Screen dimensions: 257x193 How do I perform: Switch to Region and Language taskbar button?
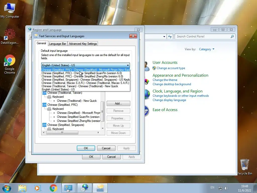click(x=84, y=188)
